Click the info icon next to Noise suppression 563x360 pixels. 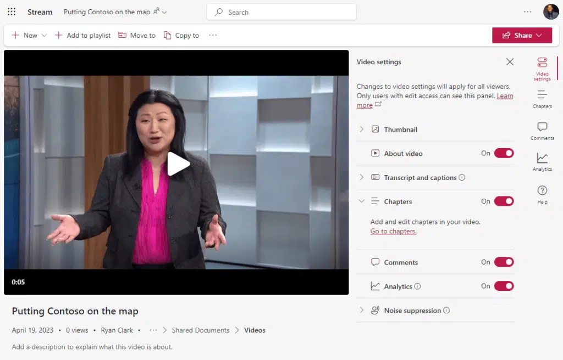[x=446, y=311]
